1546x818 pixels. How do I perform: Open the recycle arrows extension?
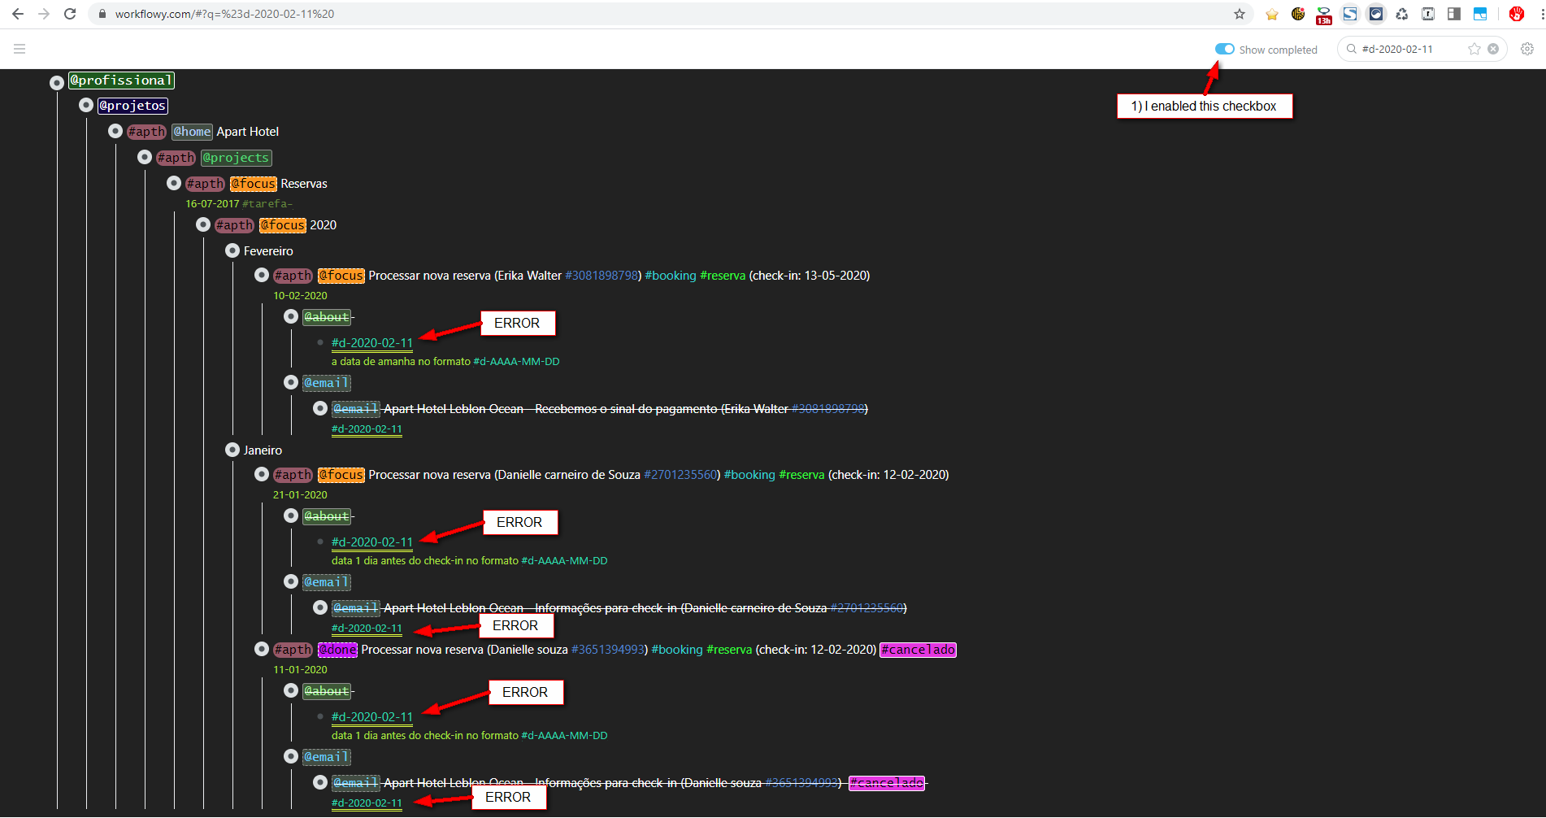pos(1402,14)
